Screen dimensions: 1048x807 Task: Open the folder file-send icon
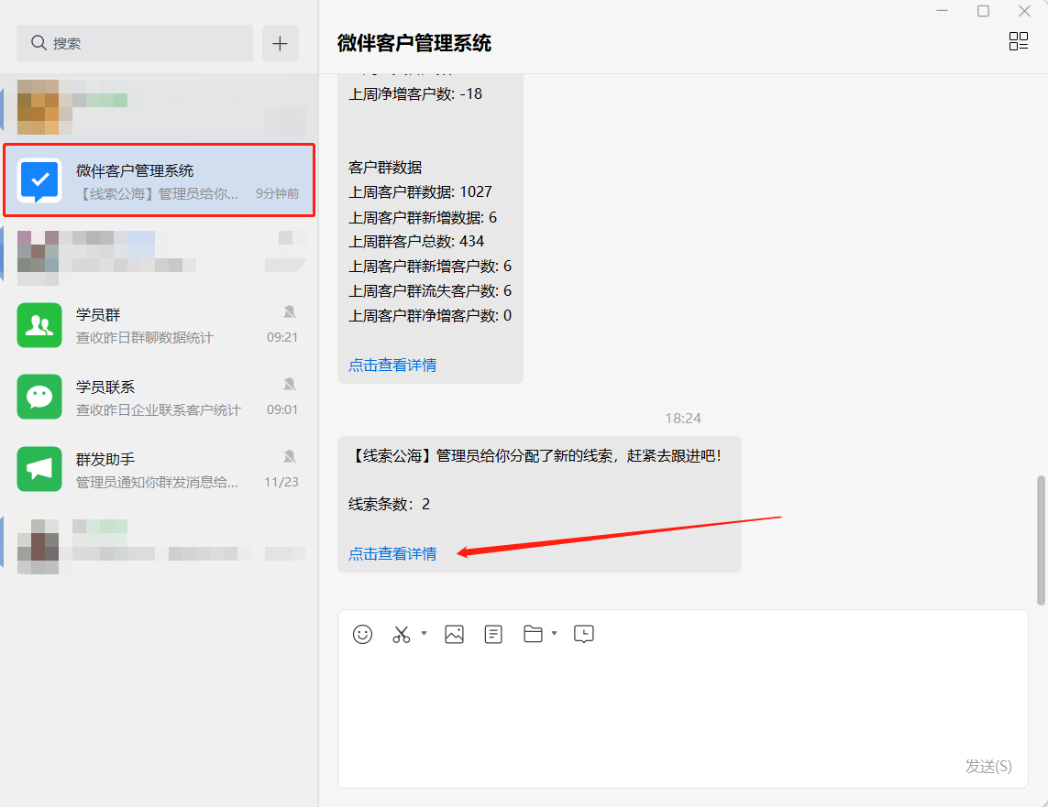pos(533,634)
